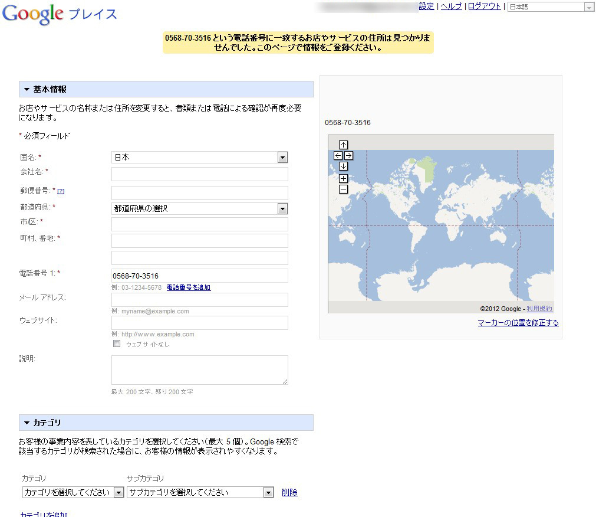The image size is (596, 517).
Task: Focus the メール アドレス input field
Action: (x=200, y=300)
